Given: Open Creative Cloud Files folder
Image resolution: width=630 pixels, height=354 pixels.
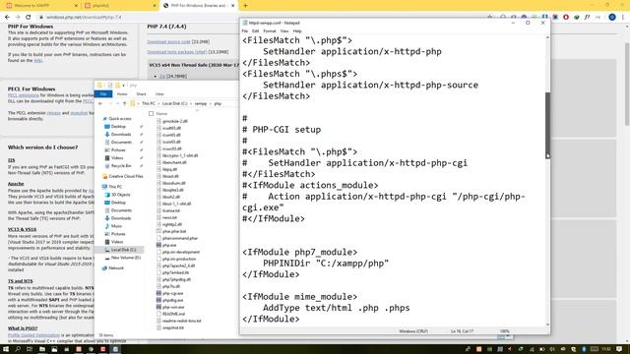Looking at the screenshot, I should pos(126,176).
